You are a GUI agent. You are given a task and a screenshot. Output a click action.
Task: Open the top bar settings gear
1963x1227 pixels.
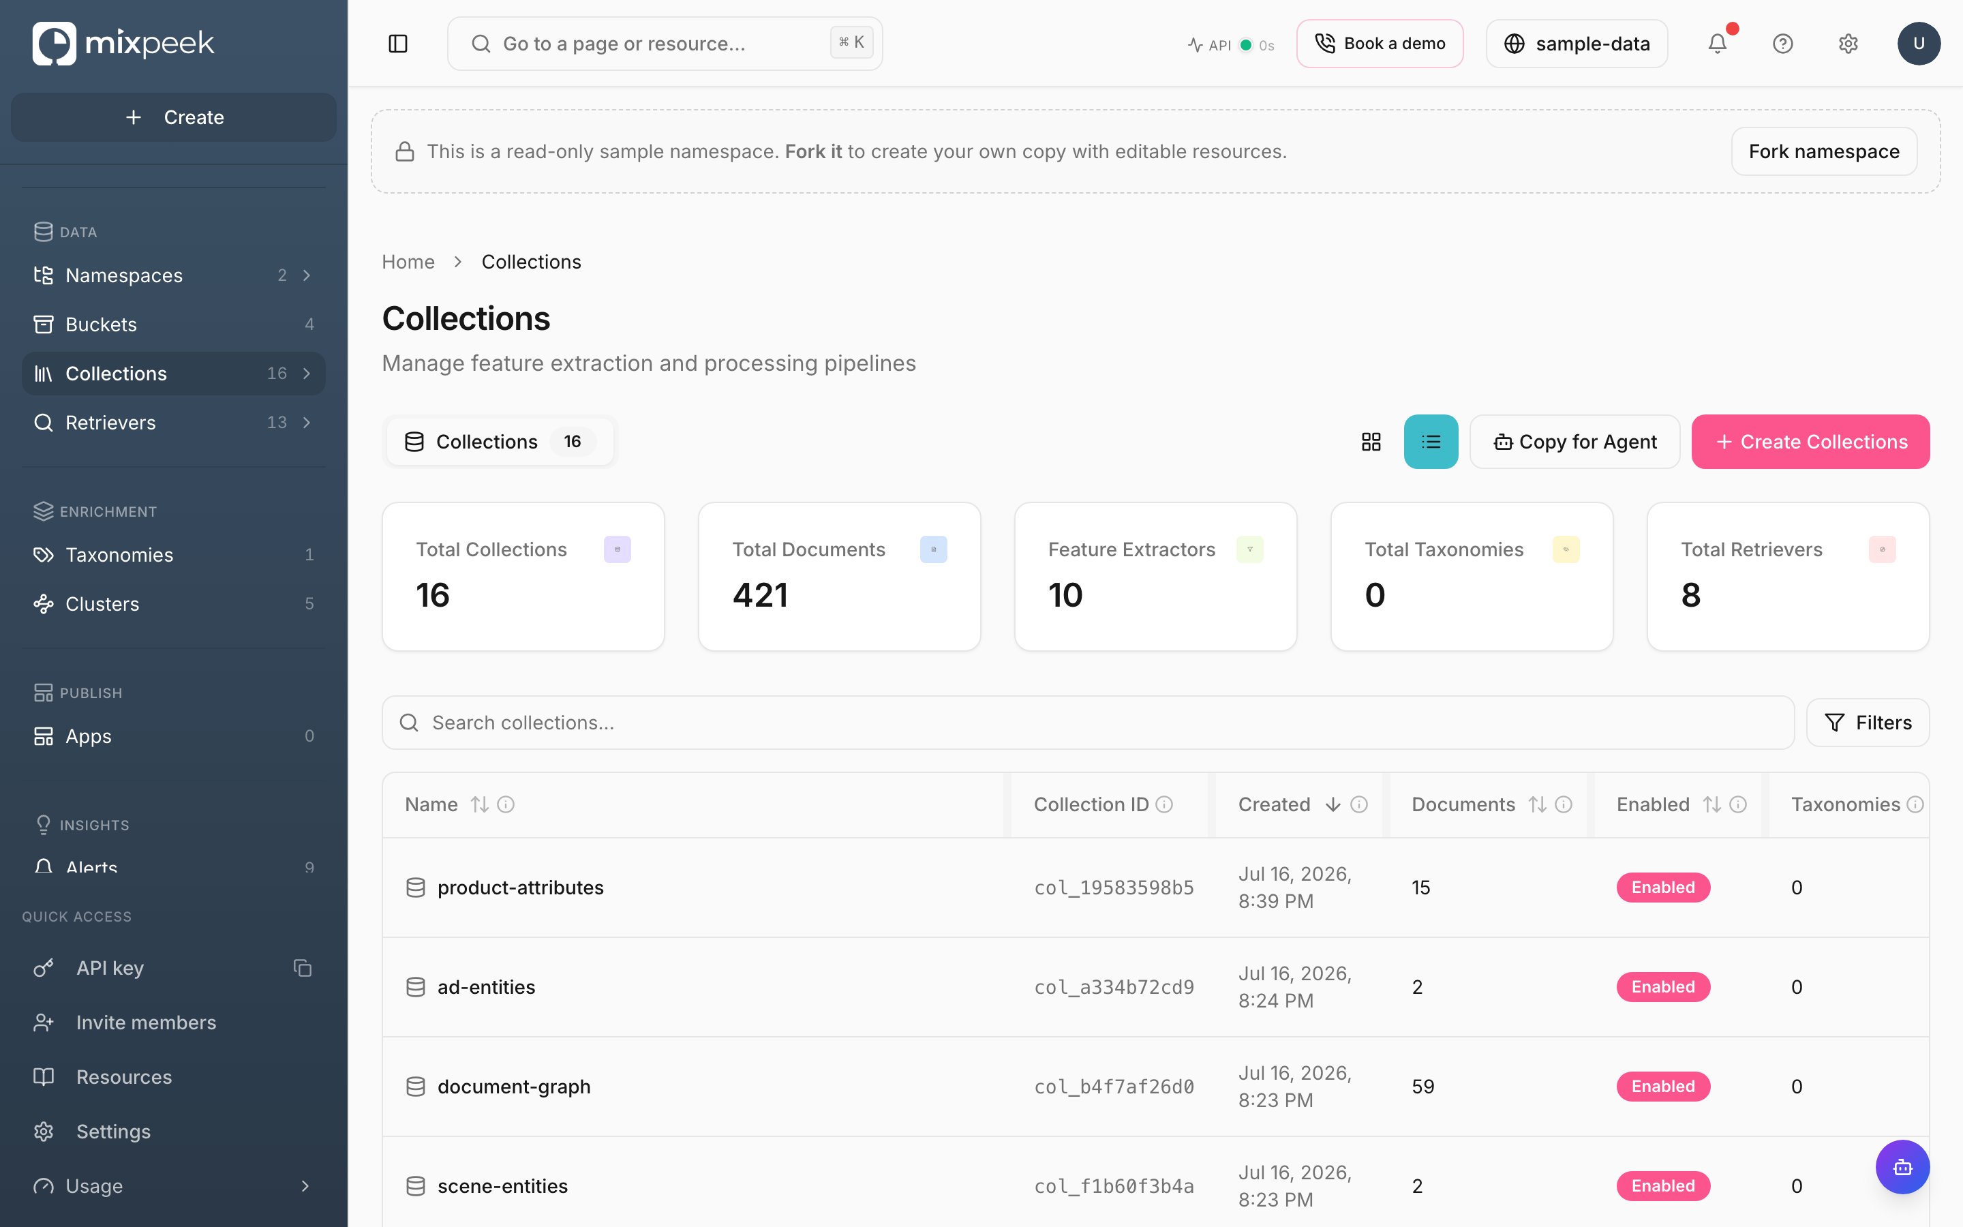click(1848, 44)
